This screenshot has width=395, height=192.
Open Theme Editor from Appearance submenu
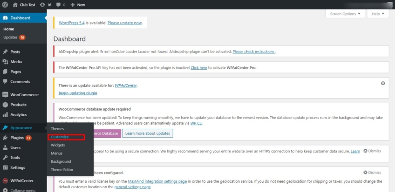[62, 170]
